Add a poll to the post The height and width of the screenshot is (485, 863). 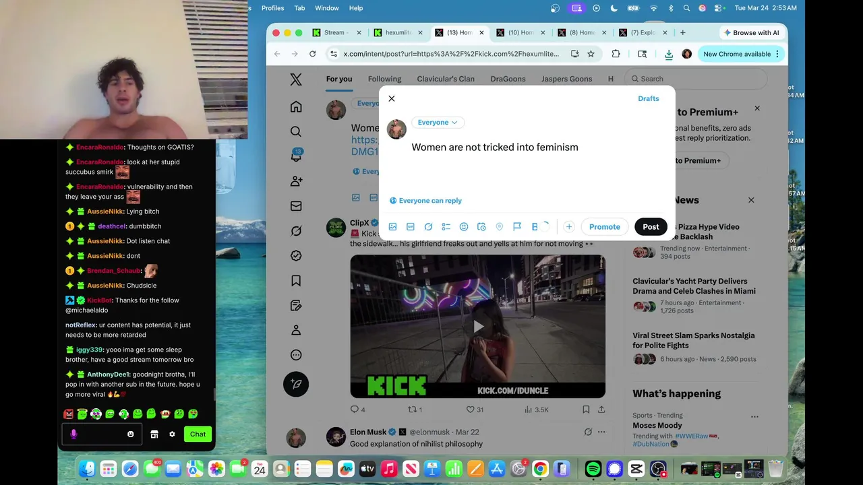click(446, 227)
